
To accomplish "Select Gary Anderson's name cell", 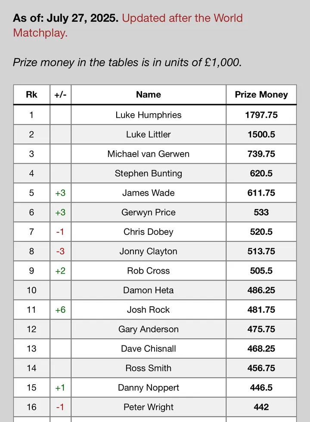I will tap(149, 329).
